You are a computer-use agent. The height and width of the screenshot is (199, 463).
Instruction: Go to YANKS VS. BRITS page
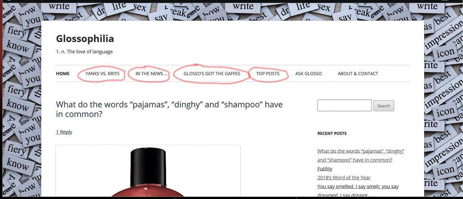tap(103, 74)
